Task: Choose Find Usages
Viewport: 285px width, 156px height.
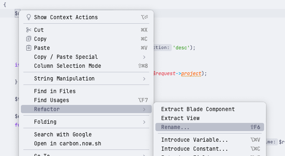Action: [87, 100]
